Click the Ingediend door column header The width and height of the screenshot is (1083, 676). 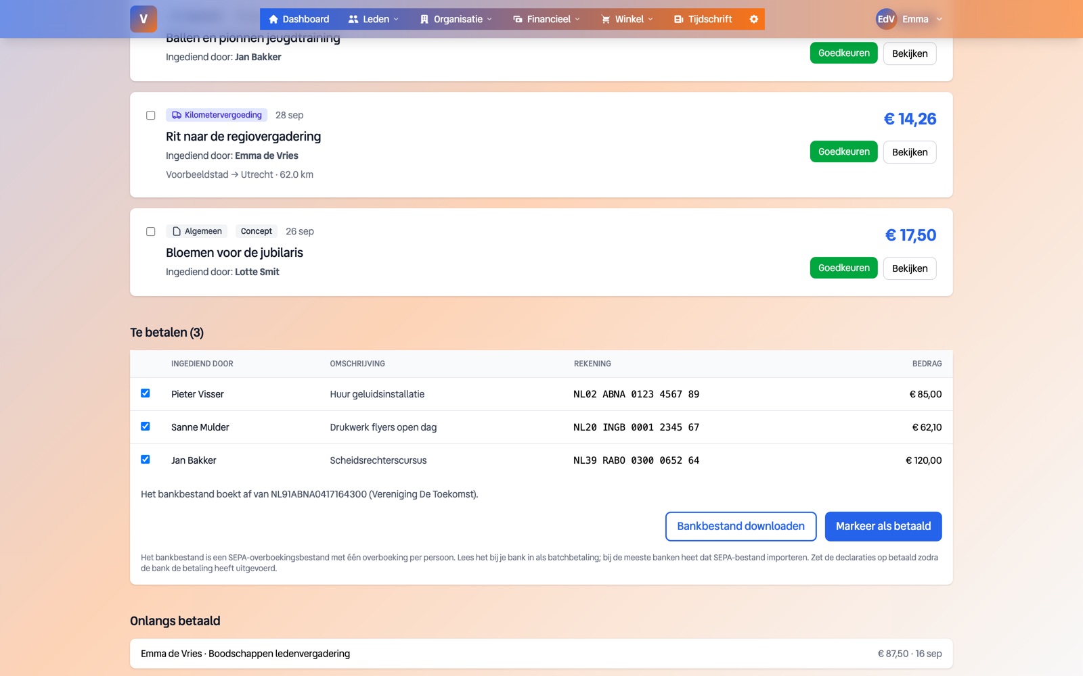point(202,364)
